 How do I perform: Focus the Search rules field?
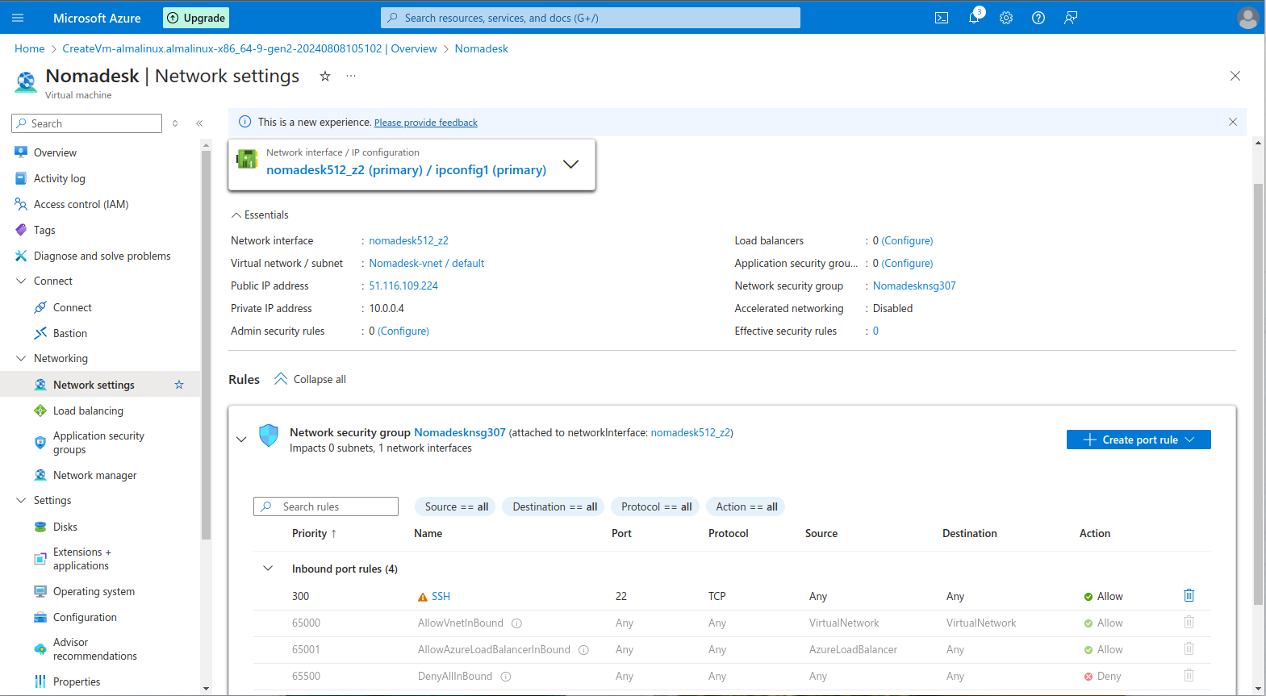click(x=326, y=506)
